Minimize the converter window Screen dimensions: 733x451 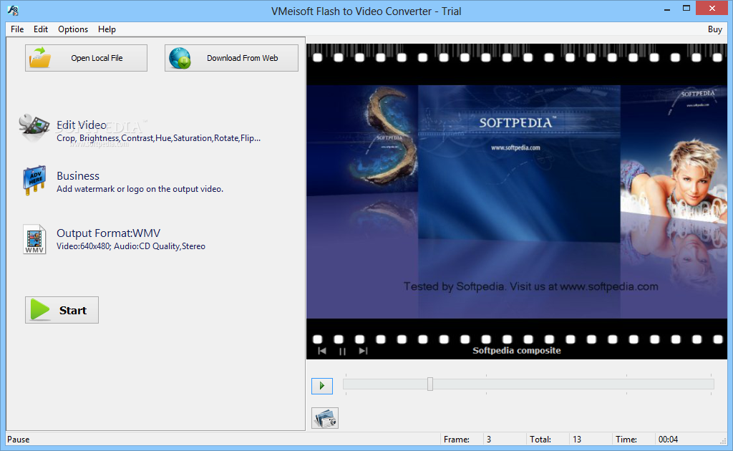point(667,9)
